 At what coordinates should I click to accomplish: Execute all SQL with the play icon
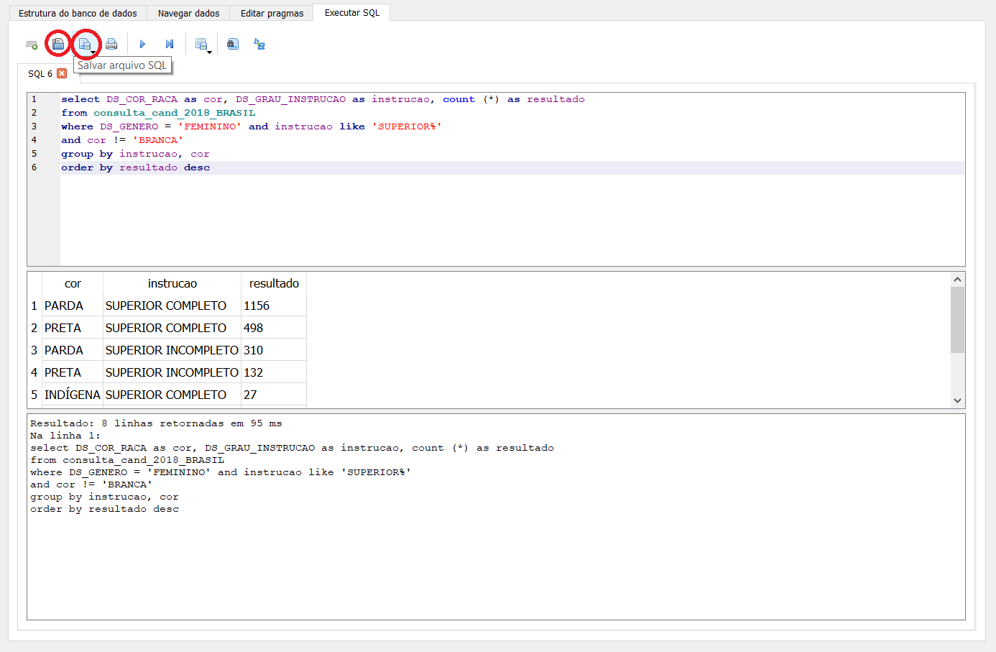142,45
